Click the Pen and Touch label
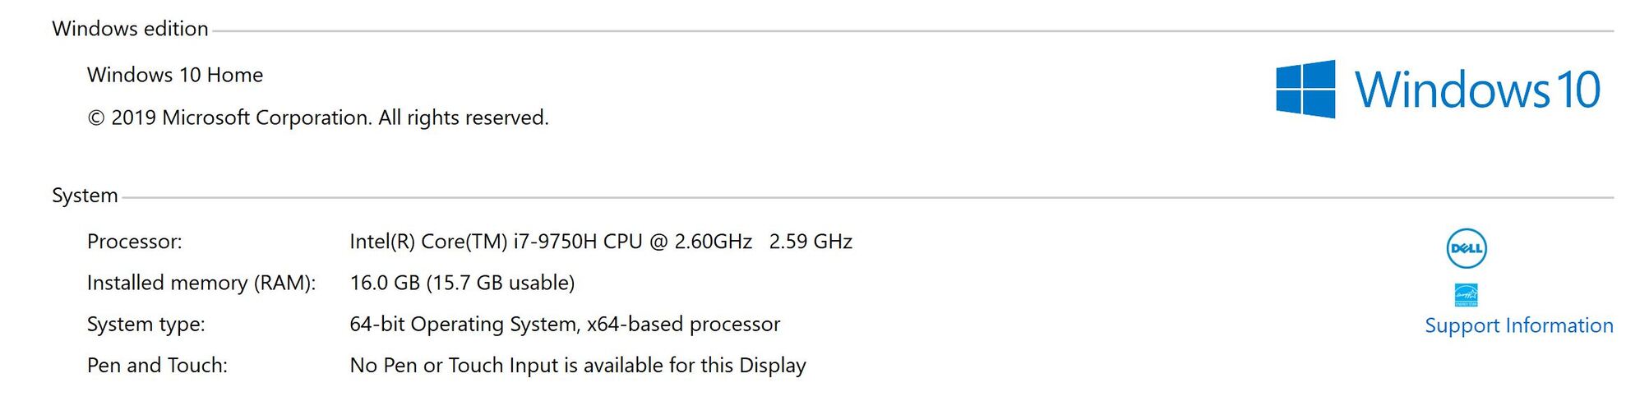 pos(157,365)
